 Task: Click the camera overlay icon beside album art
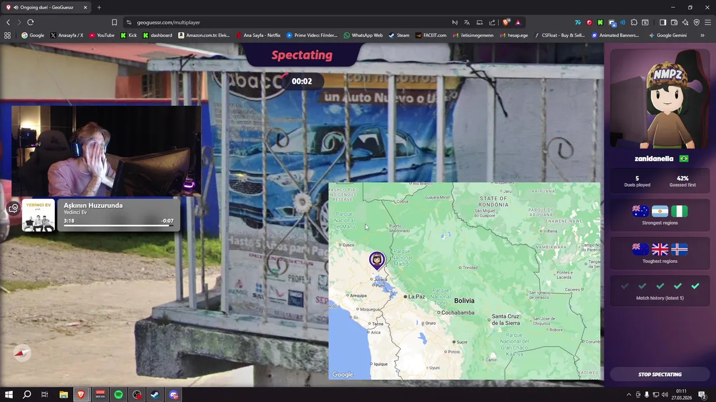click(x=13, y=208)
